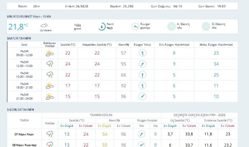This screenshot has width=249, height=147.
Task: Click the Çok Bulutlu cloud icon
Action: (44, 25)
